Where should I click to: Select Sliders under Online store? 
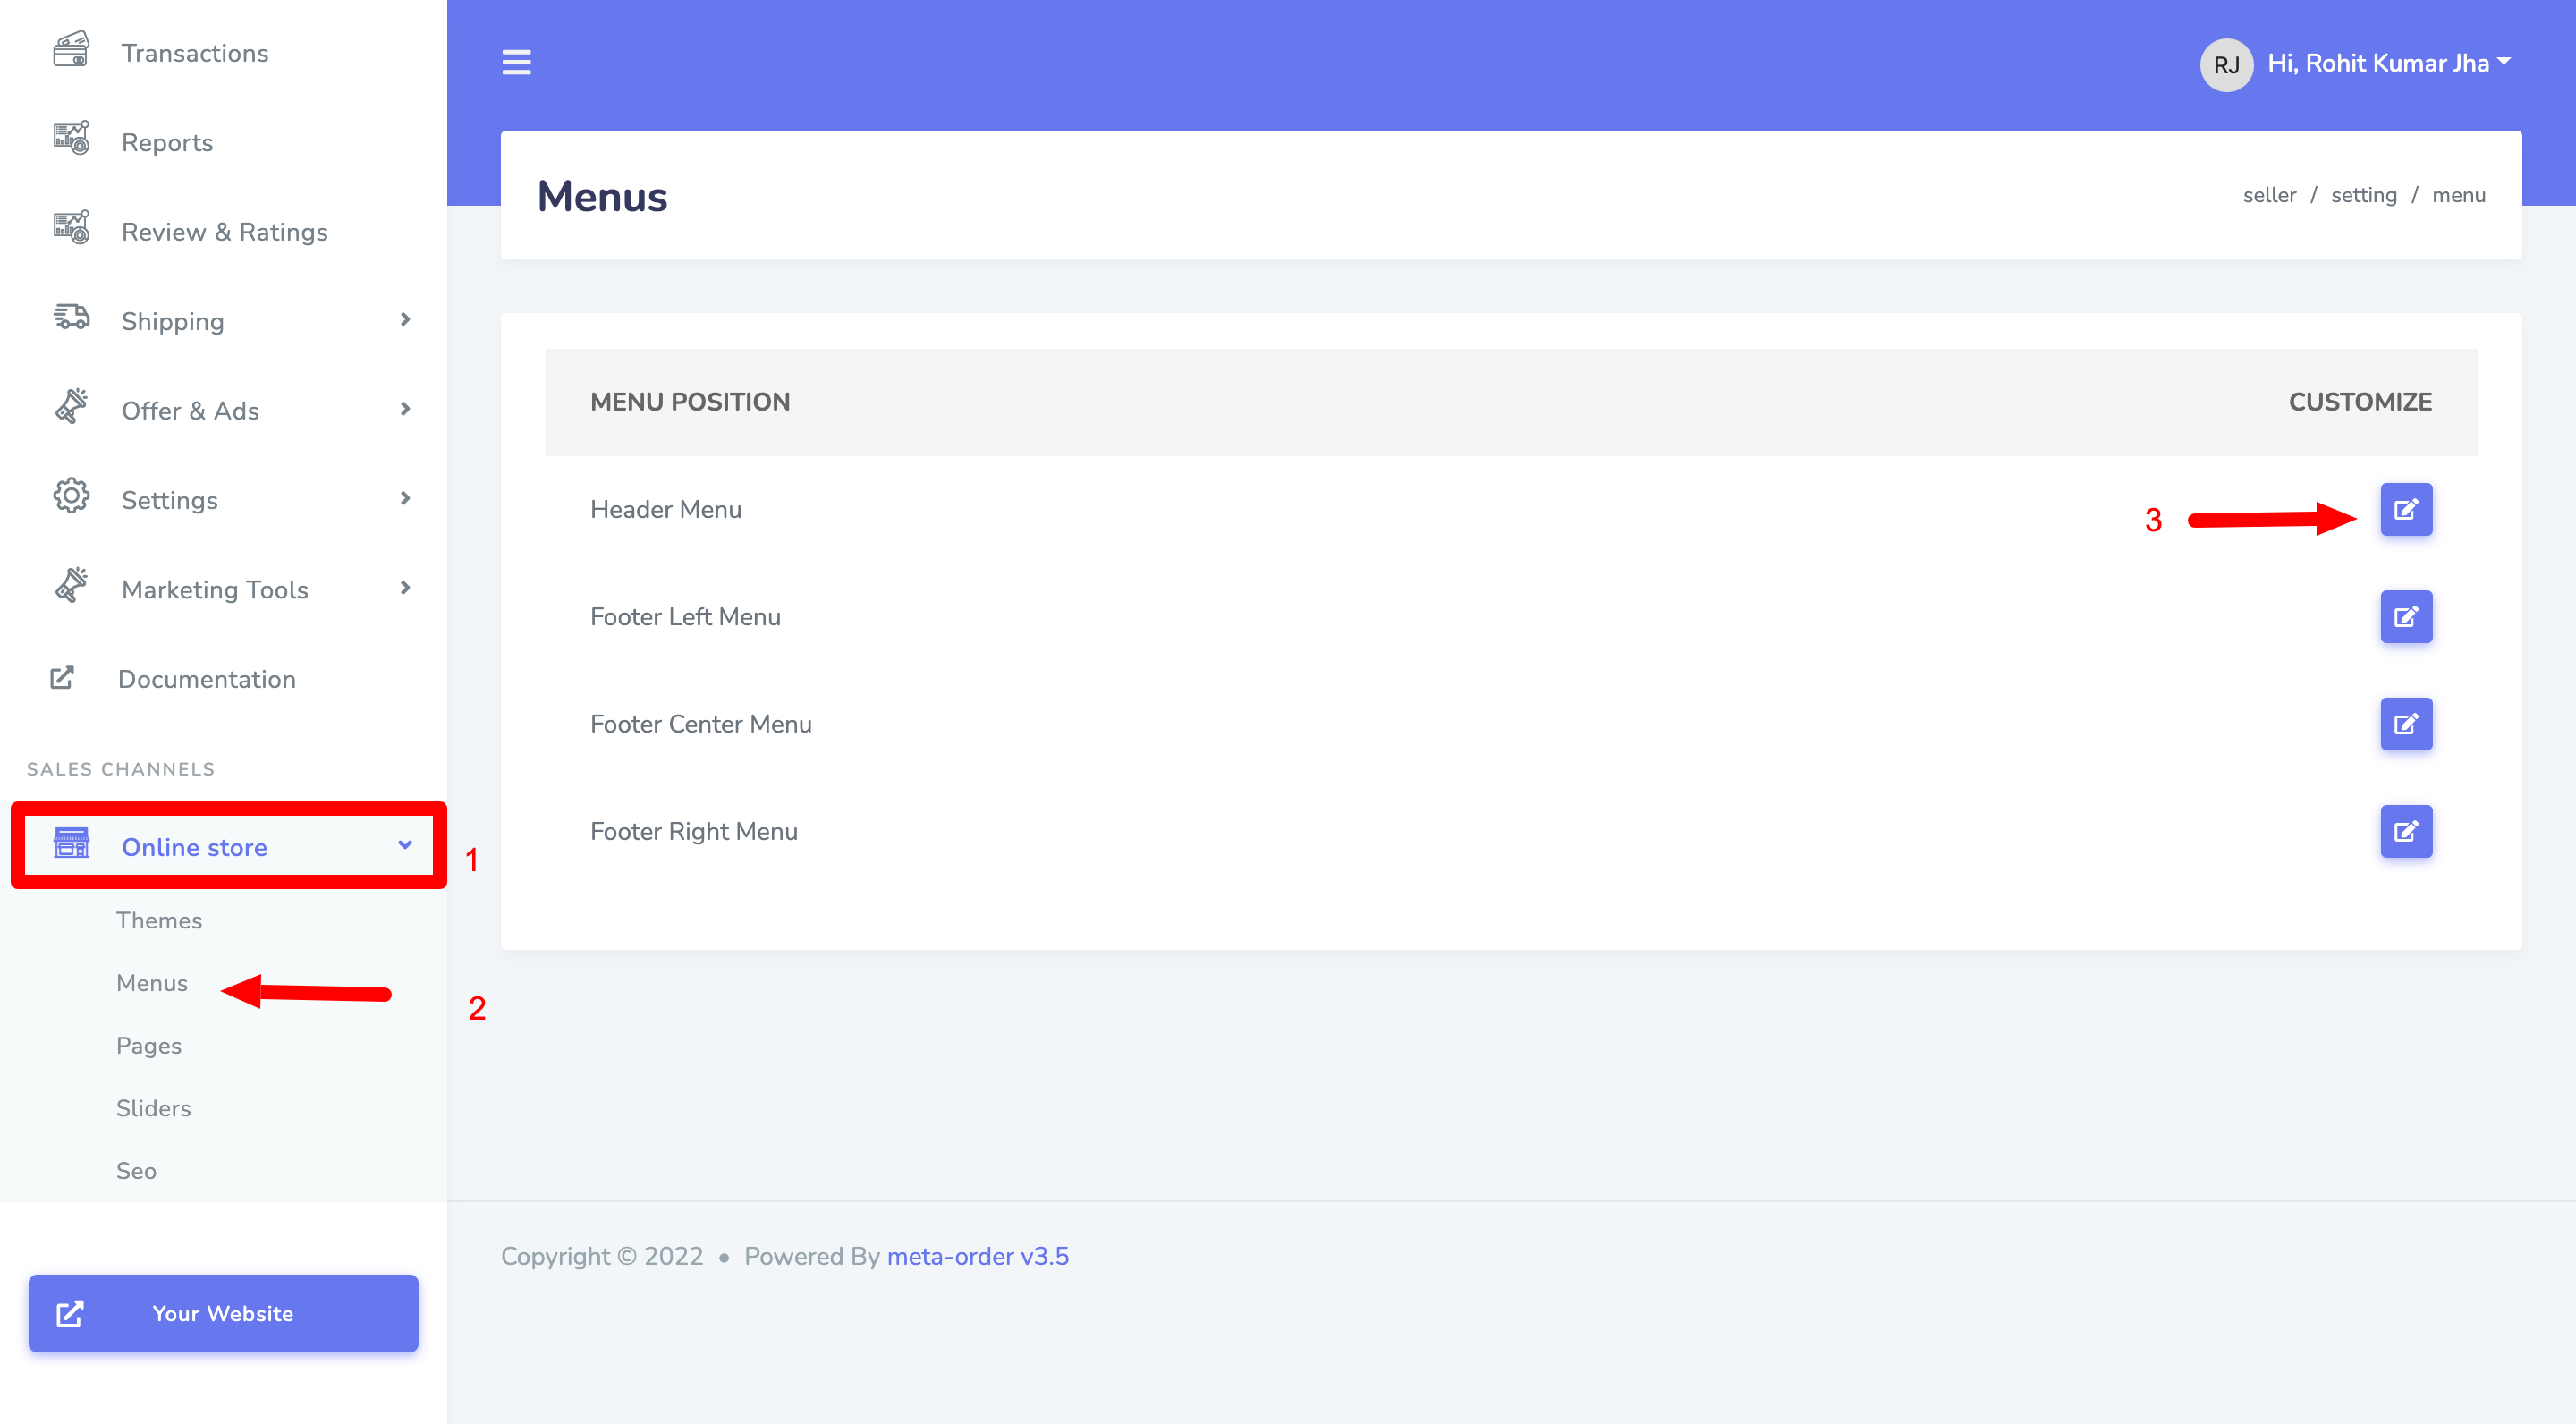tap(153, 1108)
